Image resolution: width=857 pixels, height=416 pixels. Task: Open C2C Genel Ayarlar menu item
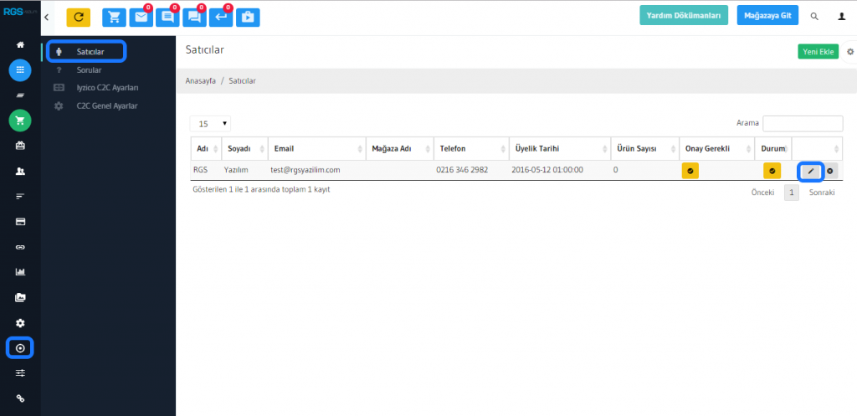click(x=106, y=105)
